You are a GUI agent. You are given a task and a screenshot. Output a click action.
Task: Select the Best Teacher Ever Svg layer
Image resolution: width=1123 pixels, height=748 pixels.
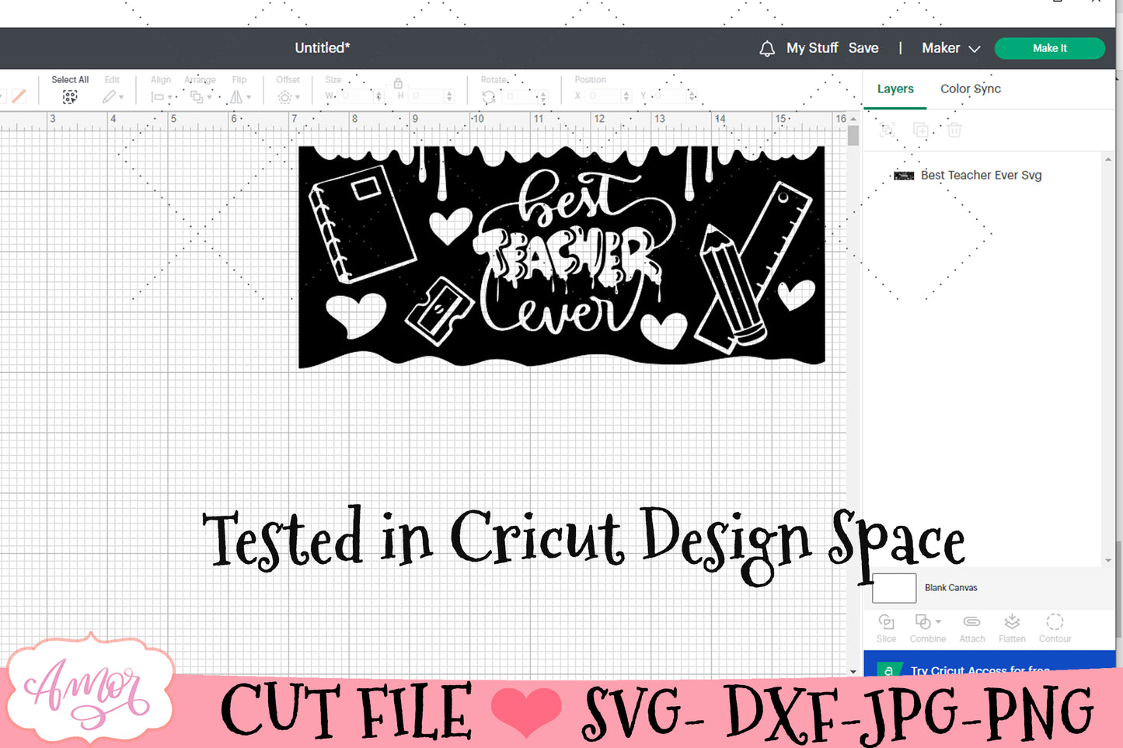(x=981, y=176)
